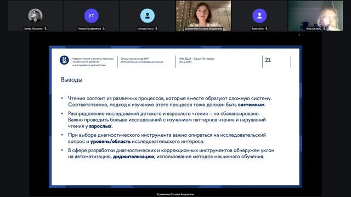Image resolution: width=351 pixels, height=197 pixels.
Task: Click the bold word системным
Action: (x=251, y=105)
